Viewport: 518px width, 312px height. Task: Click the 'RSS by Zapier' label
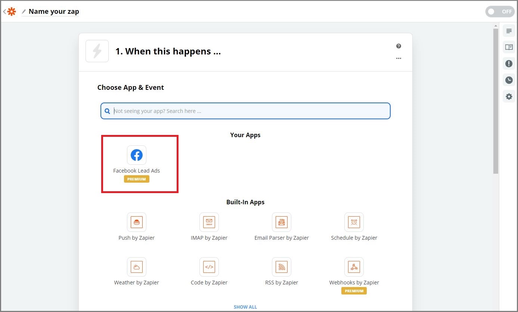tap(282, 283)
